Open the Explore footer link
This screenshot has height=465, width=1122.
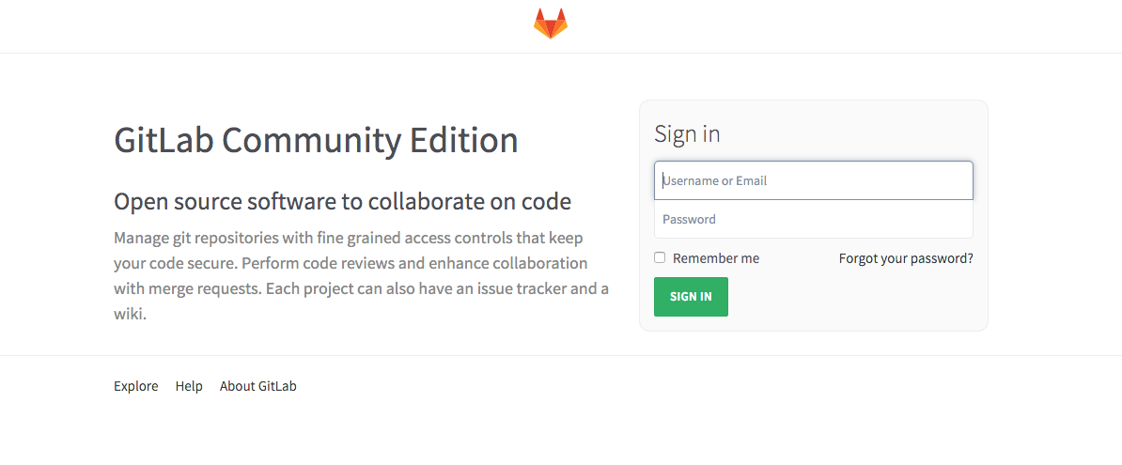pyautogui.click(x=136, y=386)
